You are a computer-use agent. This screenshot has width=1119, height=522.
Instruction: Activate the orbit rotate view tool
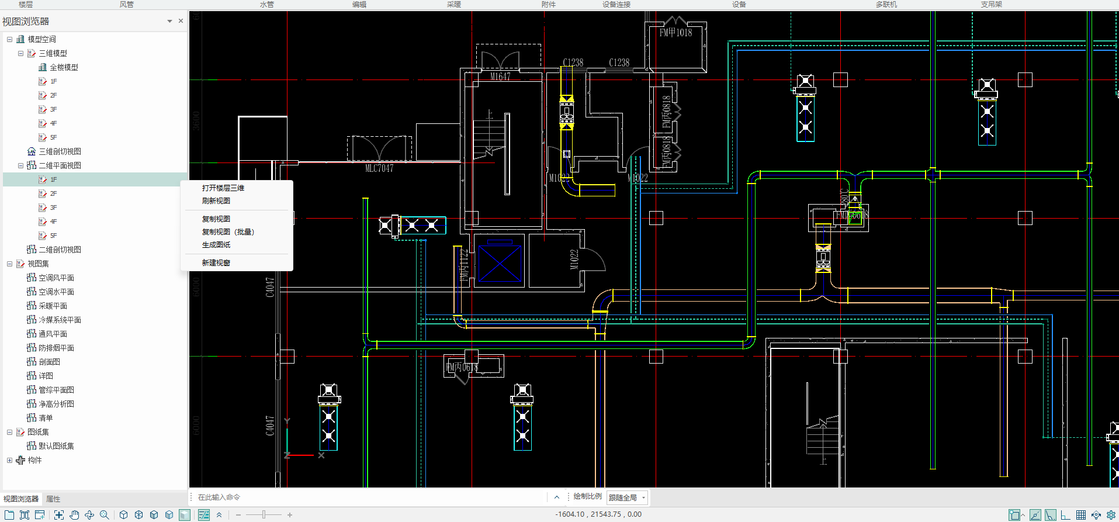pos(89,515)
